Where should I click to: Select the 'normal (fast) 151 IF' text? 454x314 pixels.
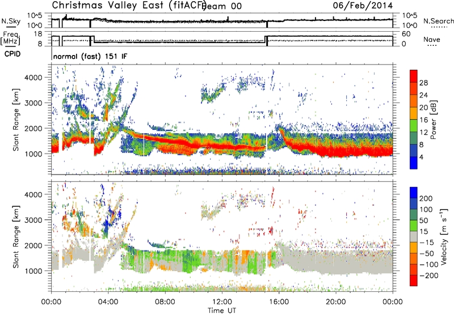point(90,56)
